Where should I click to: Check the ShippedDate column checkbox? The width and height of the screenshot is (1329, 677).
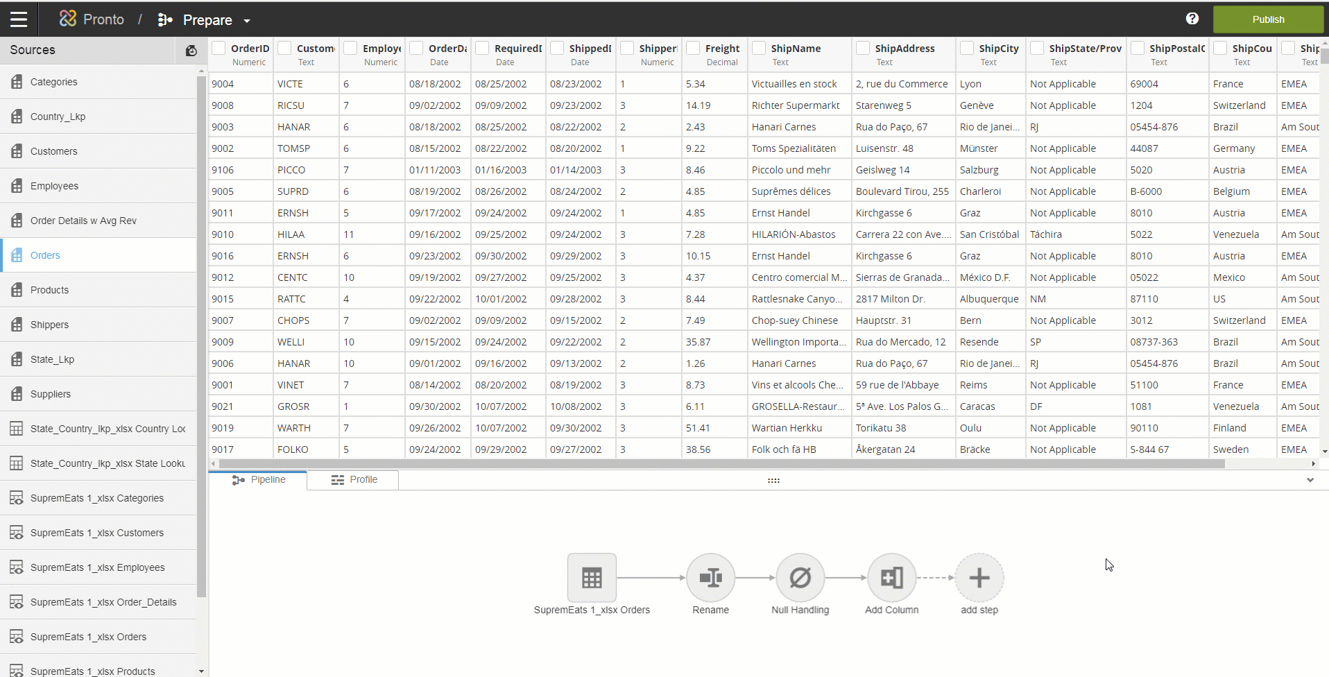(557, 48)
